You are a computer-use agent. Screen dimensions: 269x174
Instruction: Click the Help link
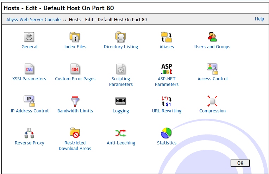[x=259, y=19]
